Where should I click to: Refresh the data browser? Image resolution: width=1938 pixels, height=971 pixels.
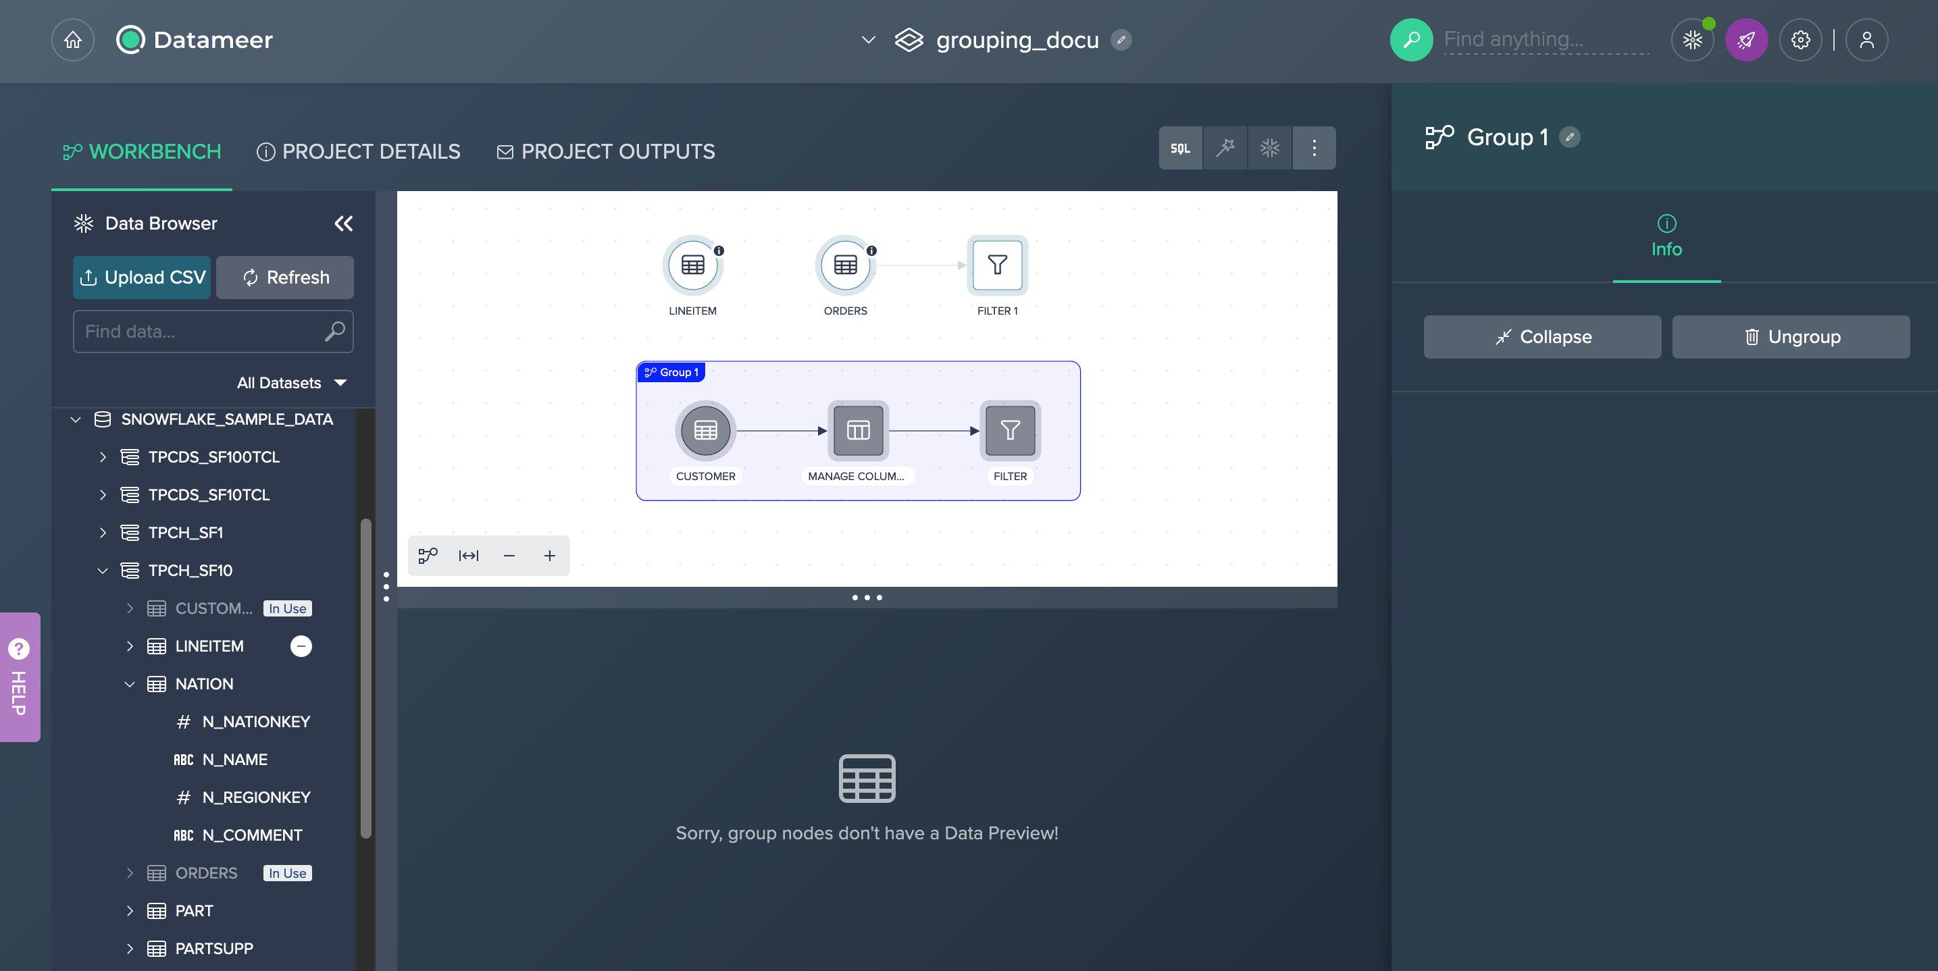coord(285,278)
